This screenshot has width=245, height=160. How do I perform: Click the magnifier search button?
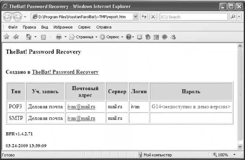(233, 17)
